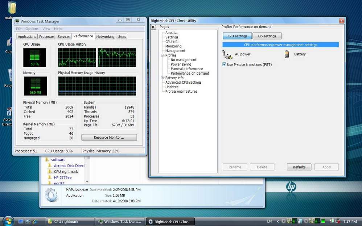Show hidden system tray icons chevron
The height and width of the screenshot is (226, 362).
[x=278, y=221]
